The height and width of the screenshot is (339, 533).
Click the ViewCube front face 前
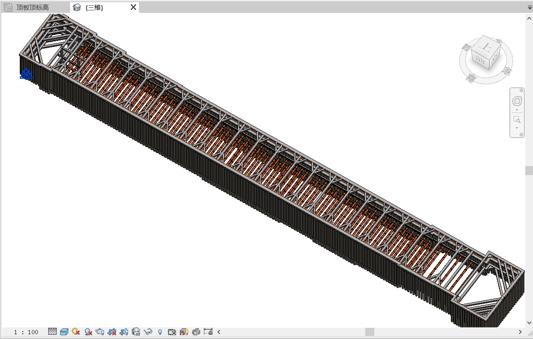tap(480, 59)
